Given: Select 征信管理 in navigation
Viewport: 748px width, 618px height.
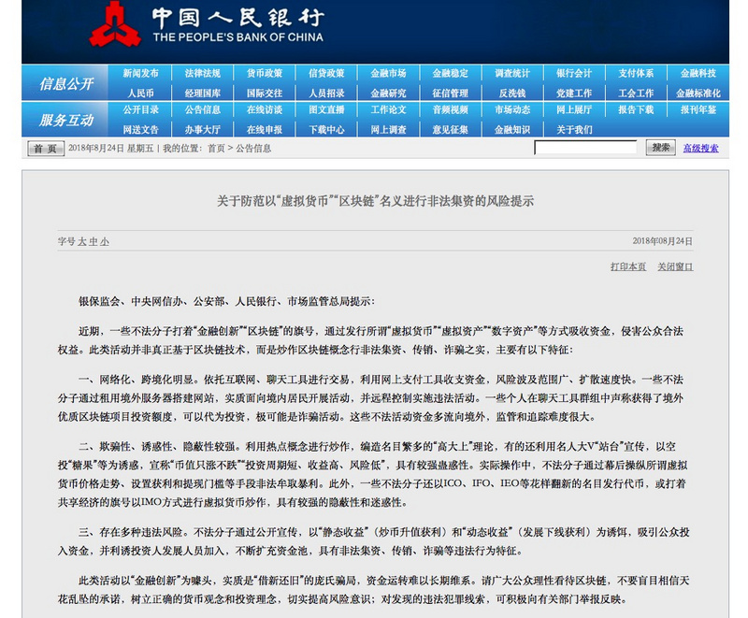Looking at the screenshot, I should [451, 93].
